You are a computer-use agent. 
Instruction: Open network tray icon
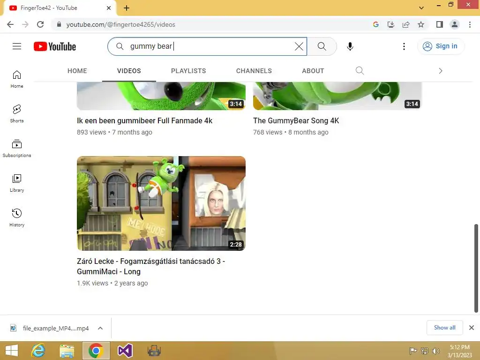[425, 351]
